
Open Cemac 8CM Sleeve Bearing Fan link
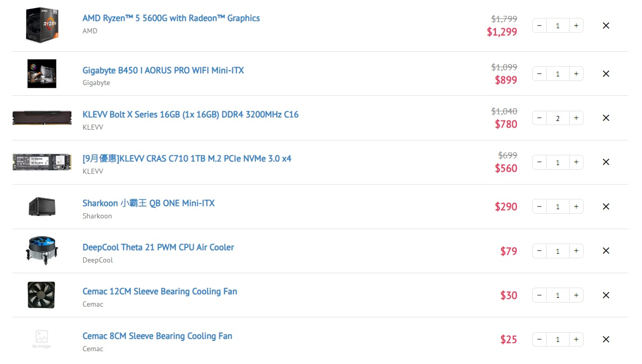point(157,336)
